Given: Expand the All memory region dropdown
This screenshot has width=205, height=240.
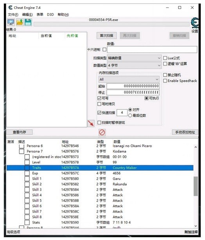Looking at the screenshot, I should (x=129, y=79).
